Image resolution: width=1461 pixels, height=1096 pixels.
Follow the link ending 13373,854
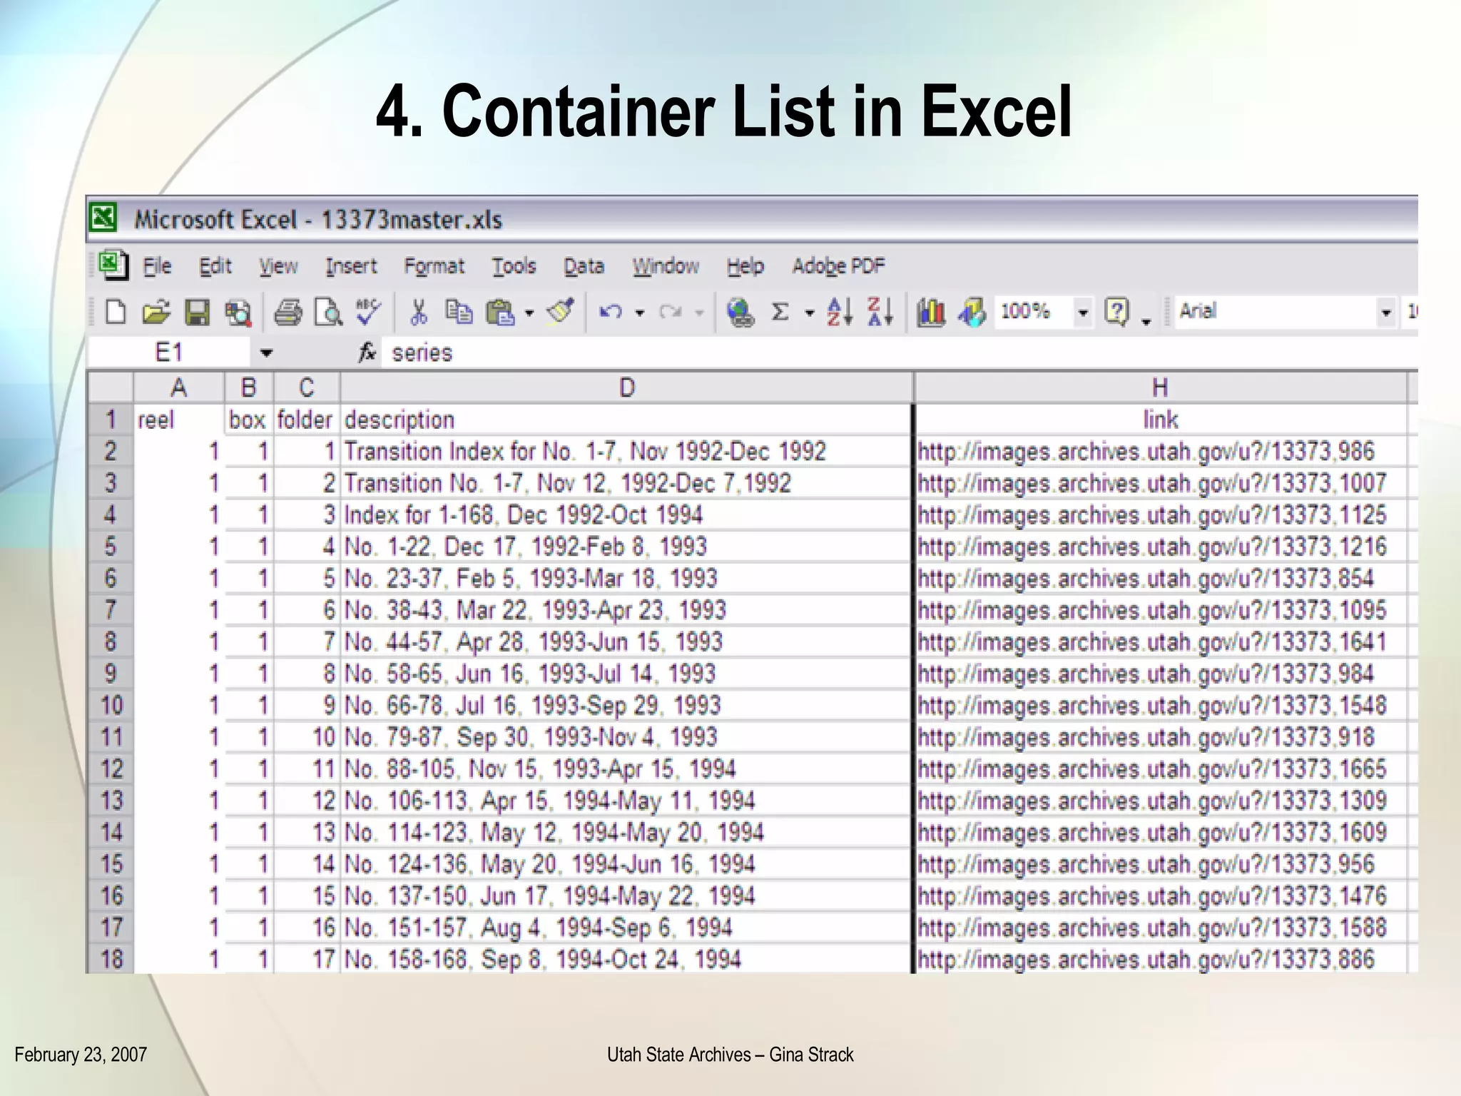click(1146, 579)
